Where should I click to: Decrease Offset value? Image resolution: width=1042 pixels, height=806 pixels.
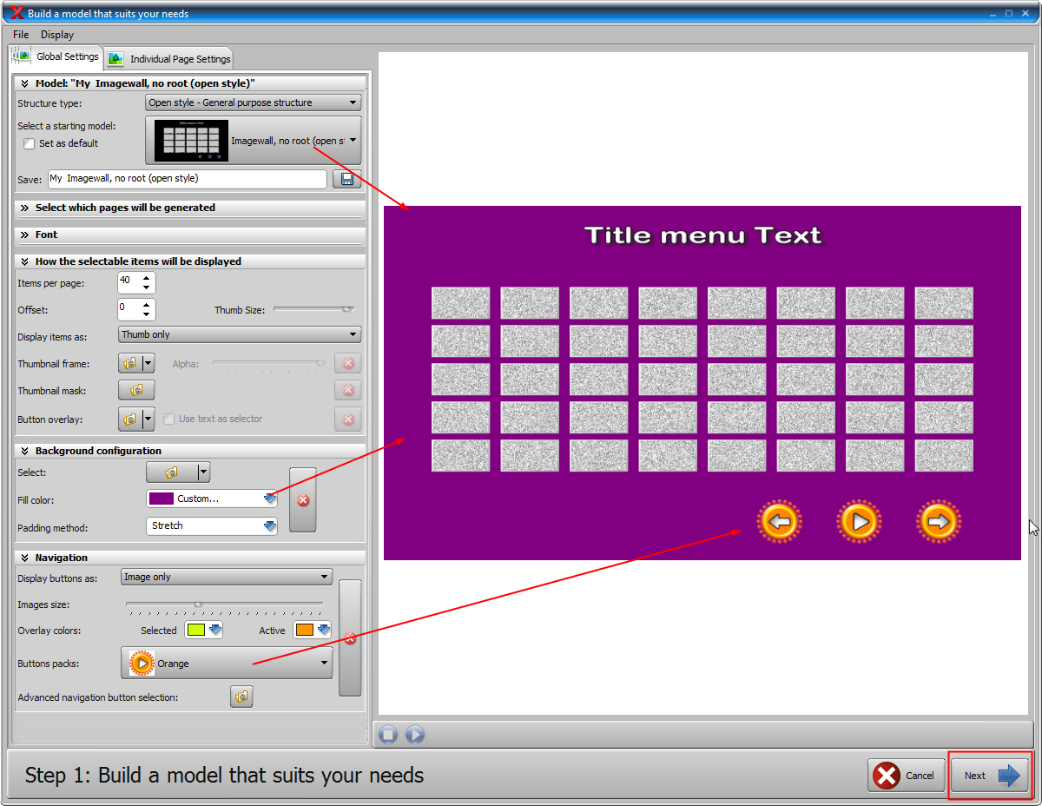146,315
